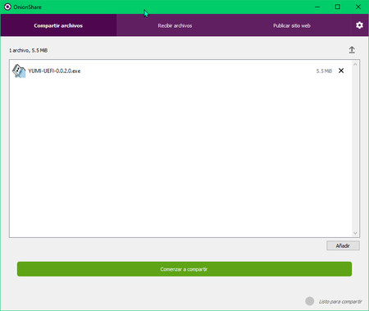Click the OnionShare logo in title bar
The height and width of the screenshot is (311, 369).
7,7
